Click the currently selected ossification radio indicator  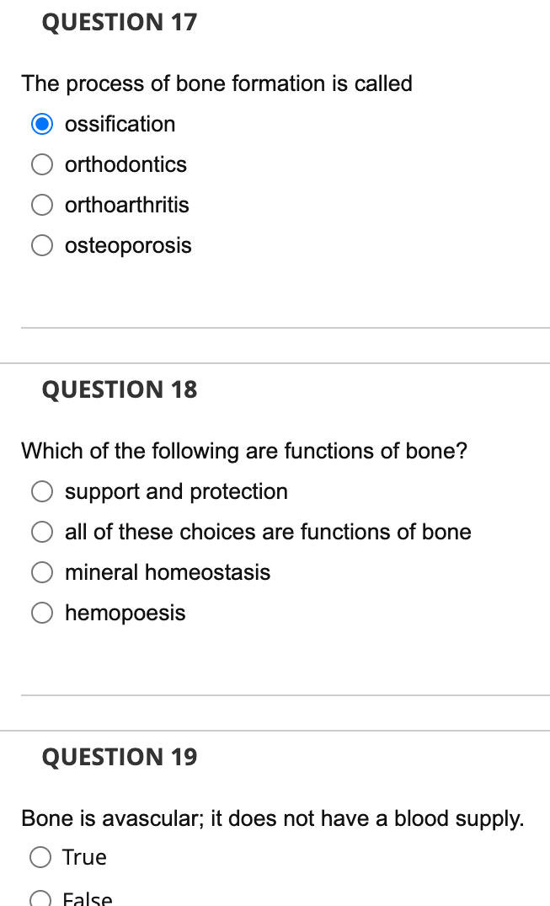42,124
